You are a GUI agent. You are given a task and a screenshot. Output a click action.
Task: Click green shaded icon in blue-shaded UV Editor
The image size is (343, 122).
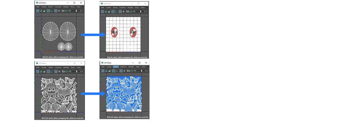106,71
